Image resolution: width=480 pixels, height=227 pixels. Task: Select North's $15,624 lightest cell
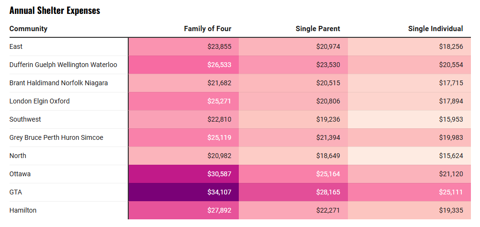coord(409,156)
